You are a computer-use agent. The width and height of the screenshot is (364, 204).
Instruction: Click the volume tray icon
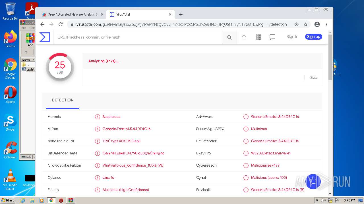[323, 200]
